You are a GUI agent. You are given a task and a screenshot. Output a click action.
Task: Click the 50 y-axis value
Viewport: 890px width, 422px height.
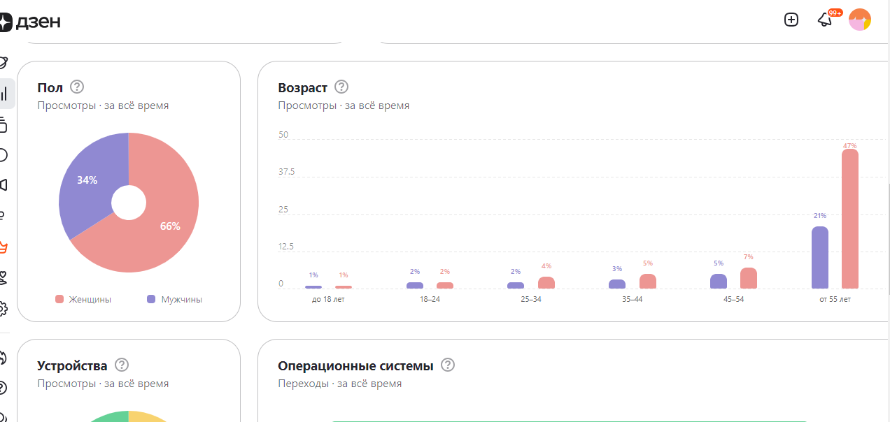click(283, 135)
